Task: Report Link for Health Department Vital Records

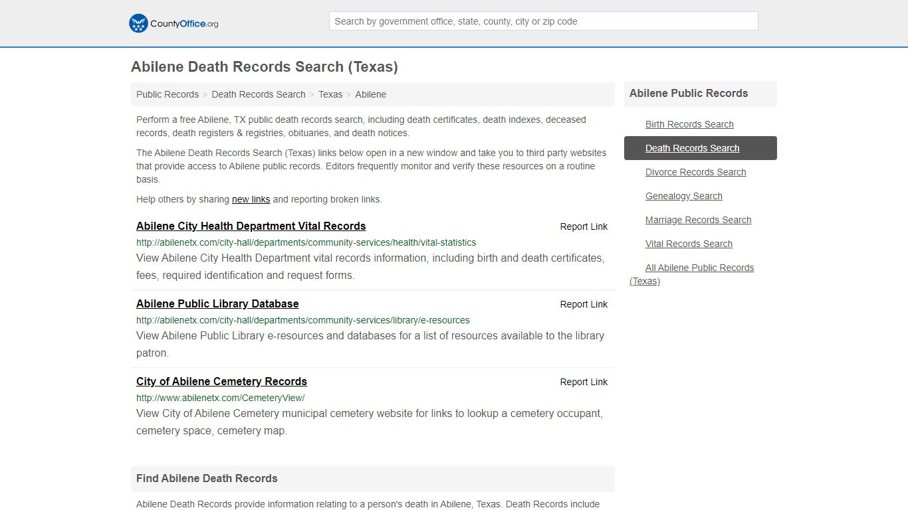Action: (584, 226)
